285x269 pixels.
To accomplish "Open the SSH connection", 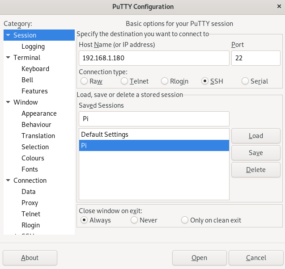I will pos(200,258).
